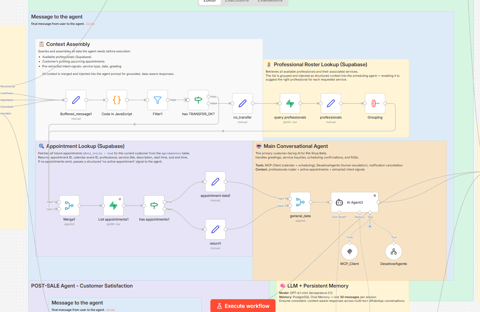The width and height of the screenshot is (480, 312).
Task: Click the output port of AI Agent3
Action: (379, 202)
